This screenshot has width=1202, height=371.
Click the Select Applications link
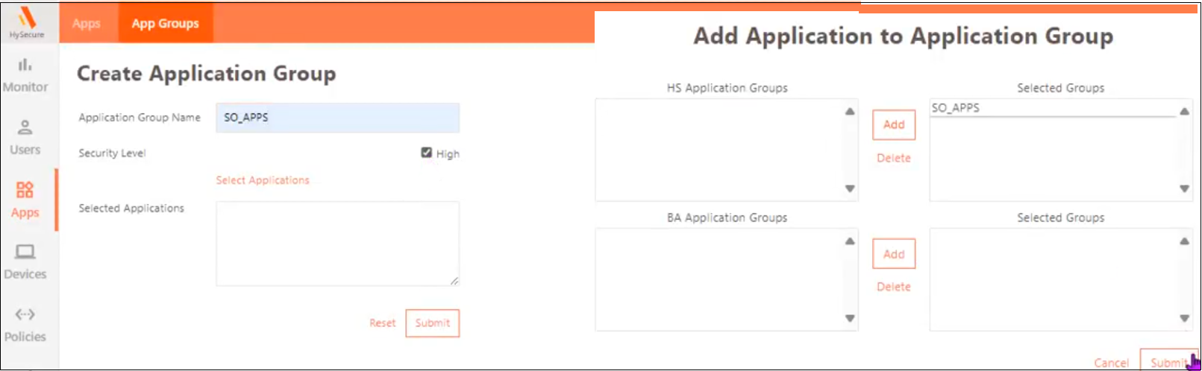pos(263,180)
